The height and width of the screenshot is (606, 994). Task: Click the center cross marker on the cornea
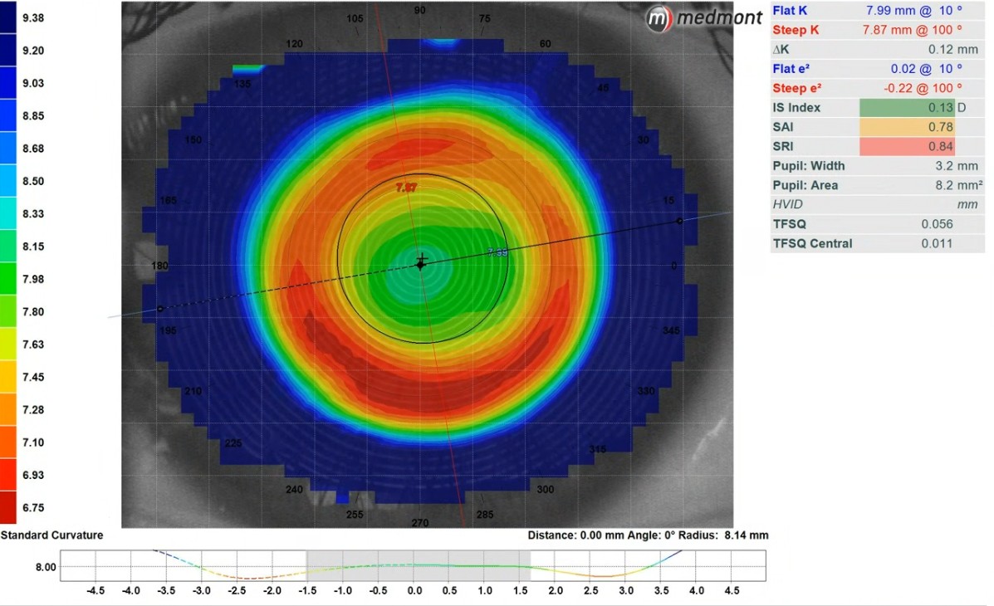coord(422,261)
